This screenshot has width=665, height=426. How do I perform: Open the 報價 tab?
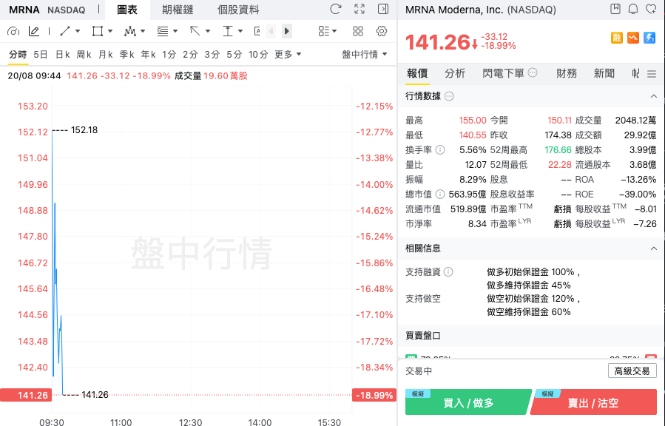click(417, 74)
